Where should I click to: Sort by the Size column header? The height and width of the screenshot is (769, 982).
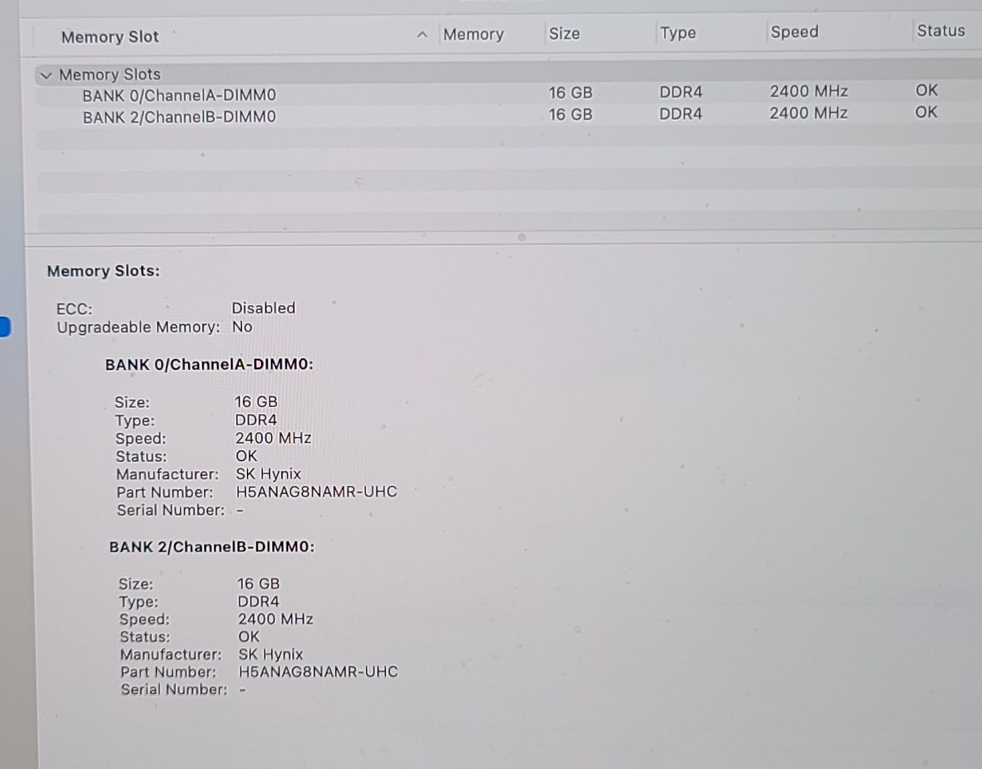pyautogui.click(x=564, y=33)
